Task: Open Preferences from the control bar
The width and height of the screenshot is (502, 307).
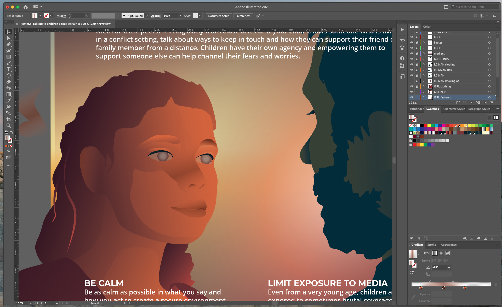Action: [243, 16]
